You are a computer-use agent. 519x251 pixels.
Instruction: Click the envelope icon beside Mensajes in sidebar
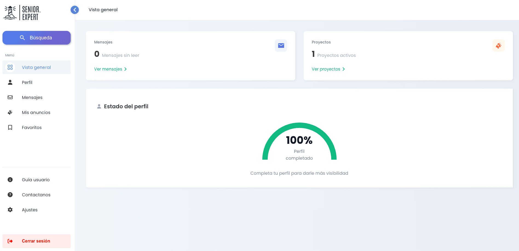(x=10, y=97)
